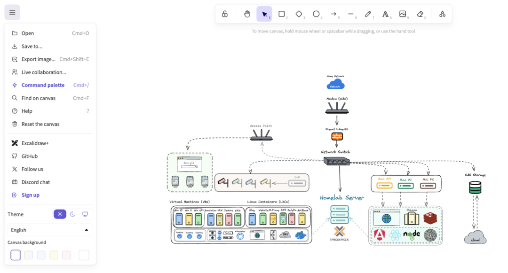
Task: Open the English language dropdown
Action: (49, 230)
